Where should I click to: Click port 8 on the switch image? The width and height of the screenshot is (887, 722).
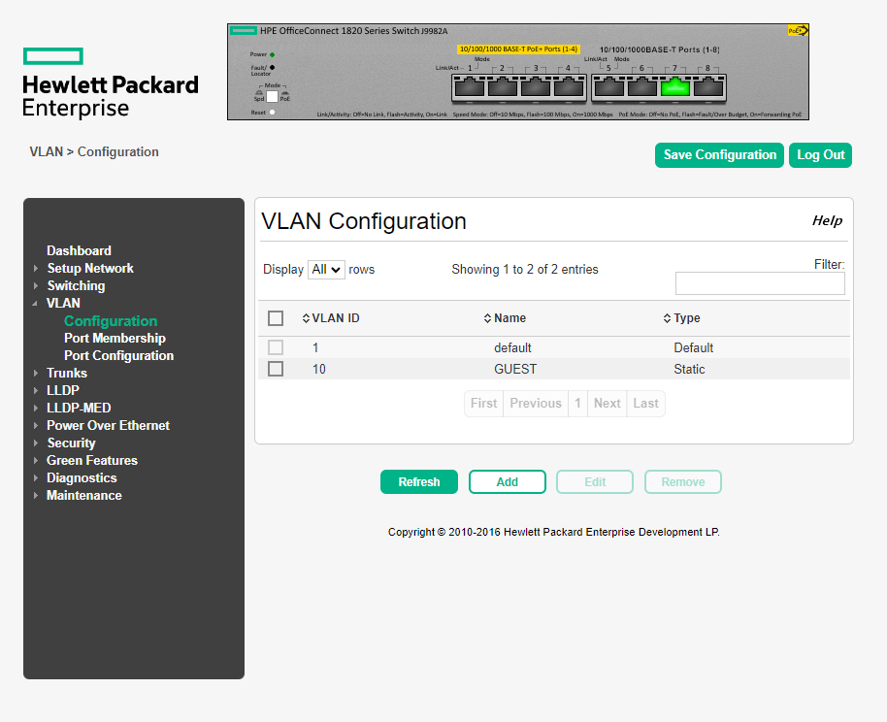(x=708, y=87)
